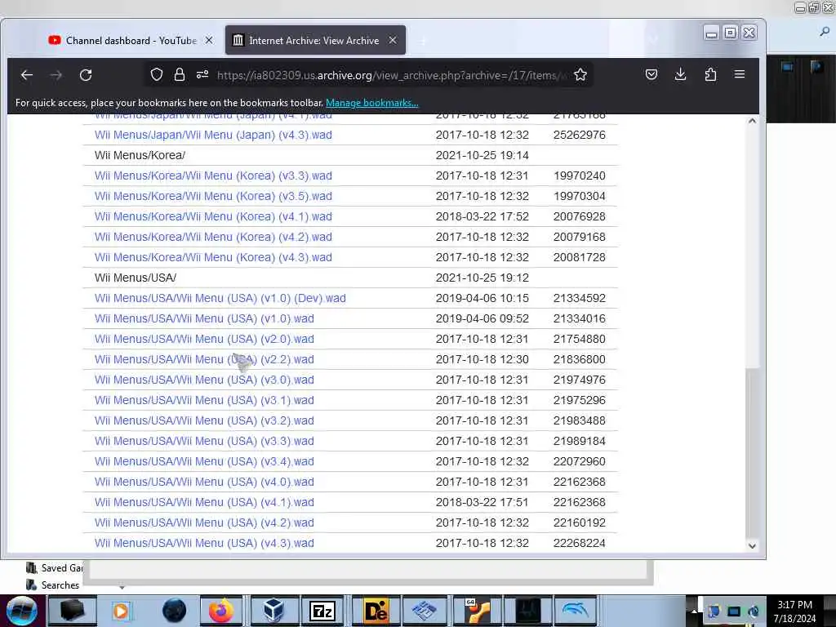836x627 pixels.
Task: Click the page scrollbar up arrow
Action: click(752, 121)
